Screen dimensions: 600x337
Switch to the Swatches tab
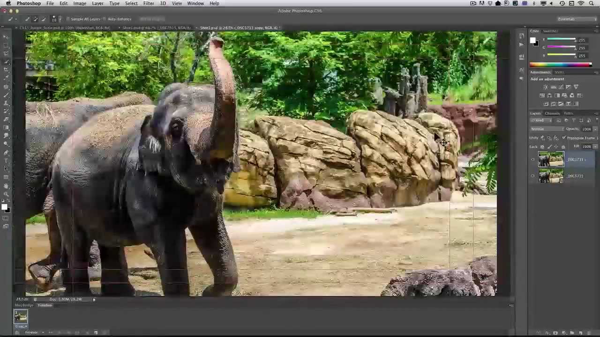(x=550, y=31)
